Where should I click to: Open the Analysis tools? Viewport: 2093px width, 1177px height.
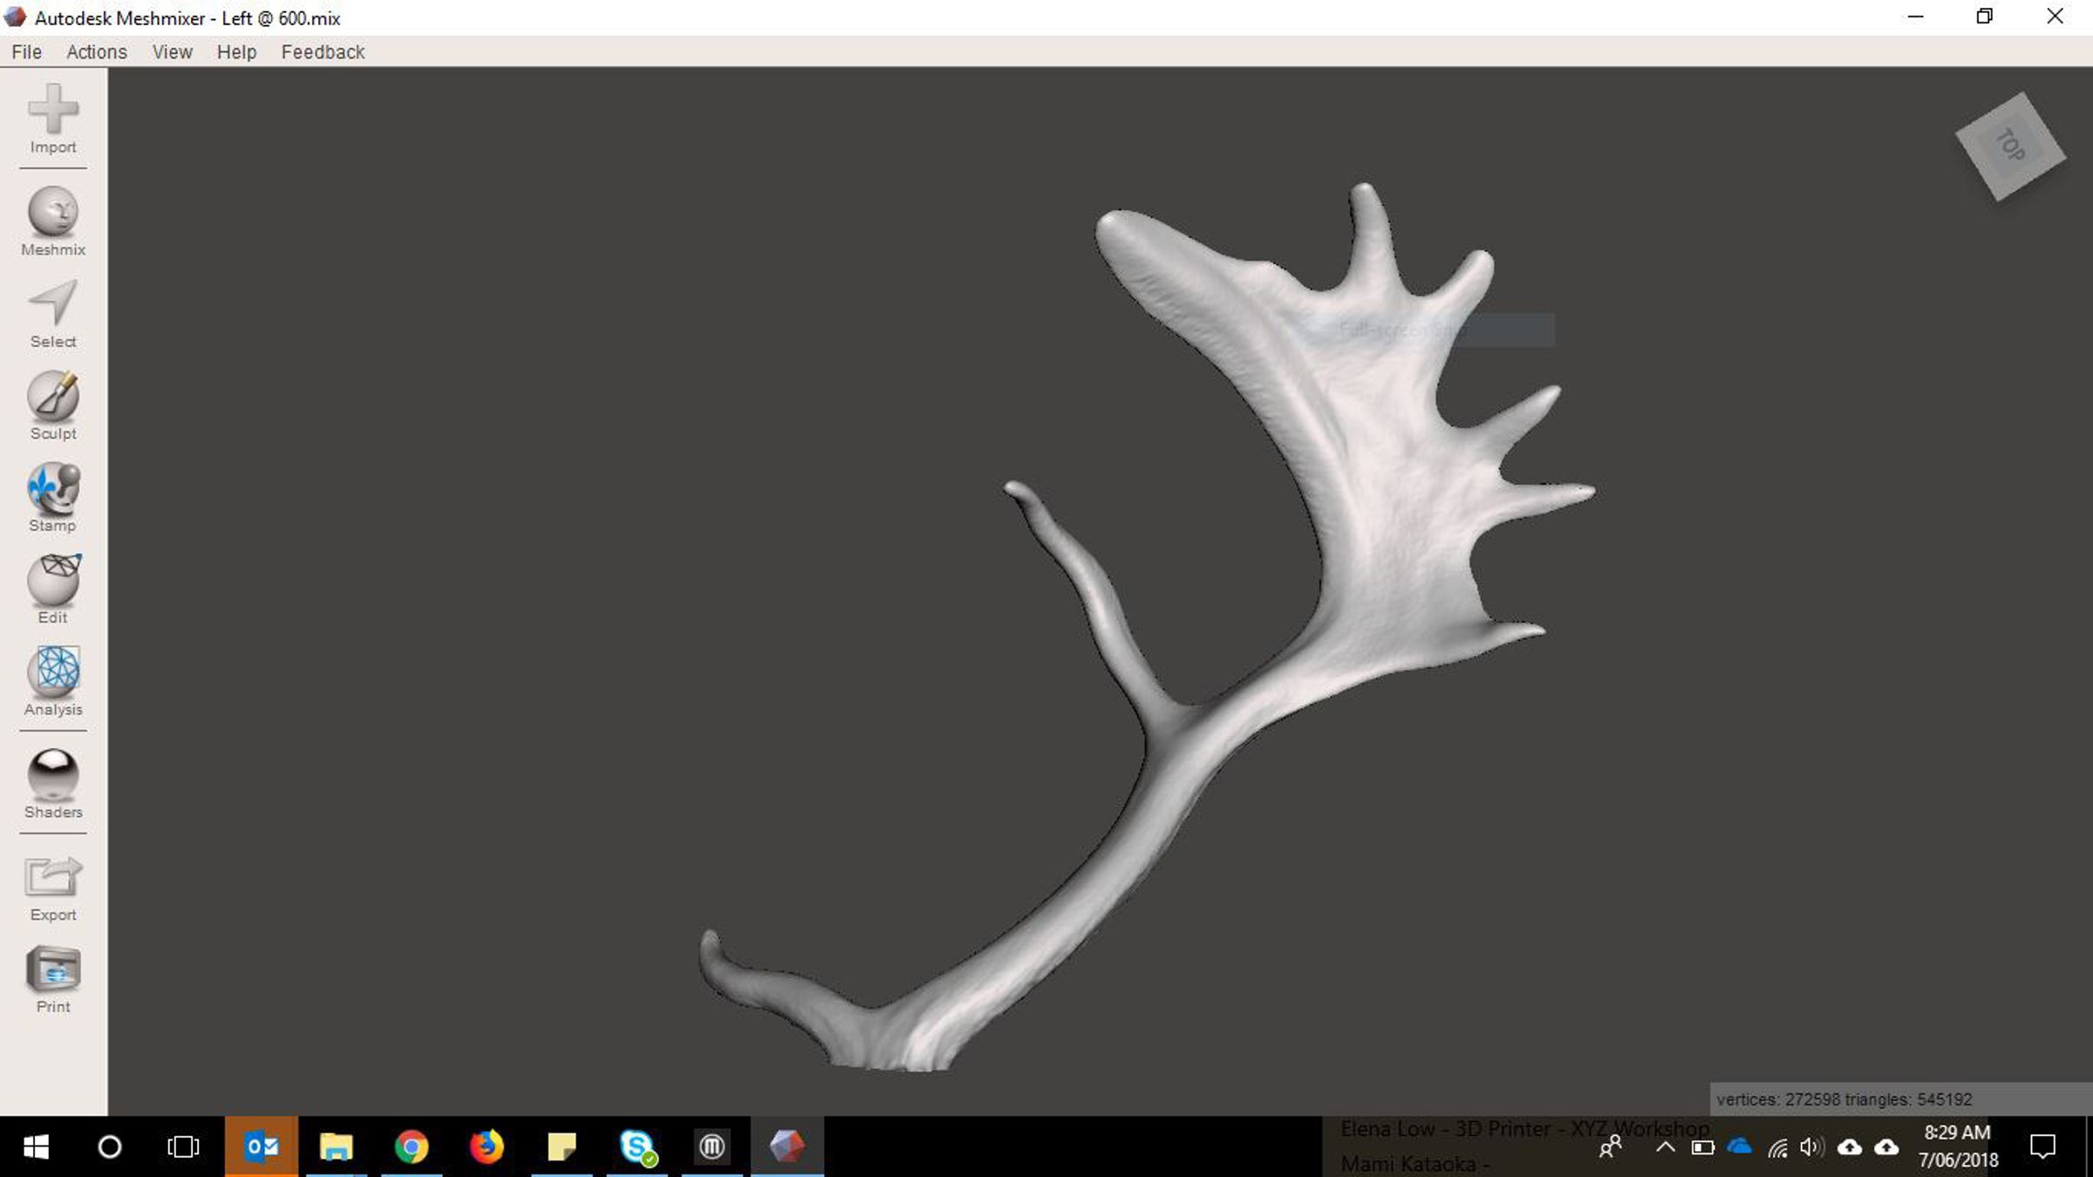coord(53,679)
